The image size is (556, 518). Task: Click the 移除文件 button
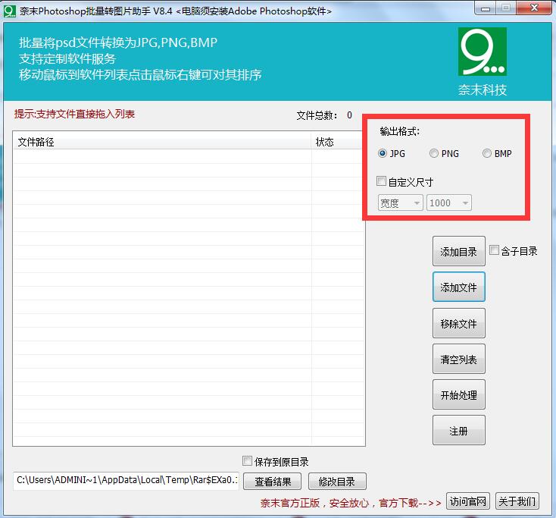(459, 323)
